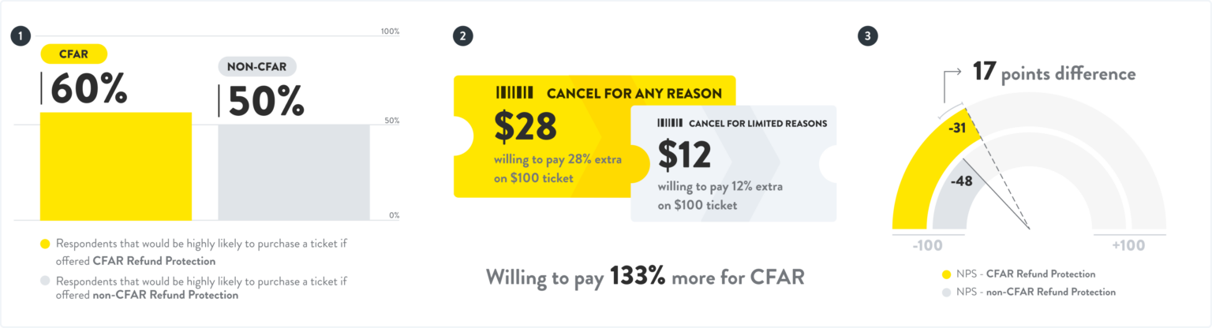Click the $28 price on yellow ticket
This screenshot has height=328, width=1212.
click(526, 126)
